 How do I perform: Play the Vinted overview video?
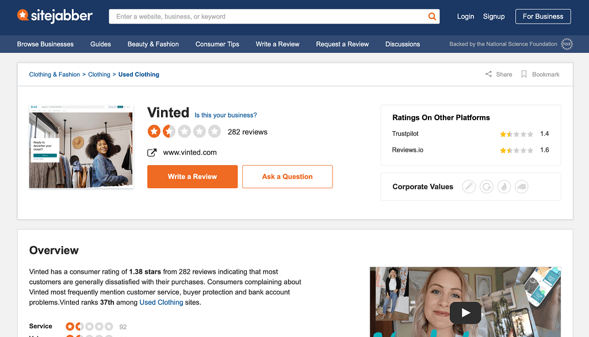[465, 313]
